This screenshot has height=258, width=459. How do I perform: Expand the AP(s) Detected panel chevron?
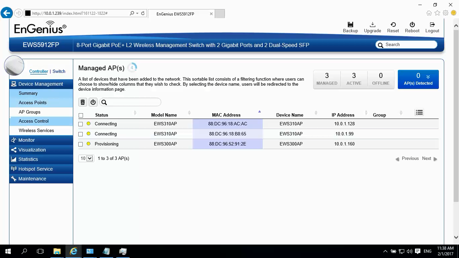428,77
